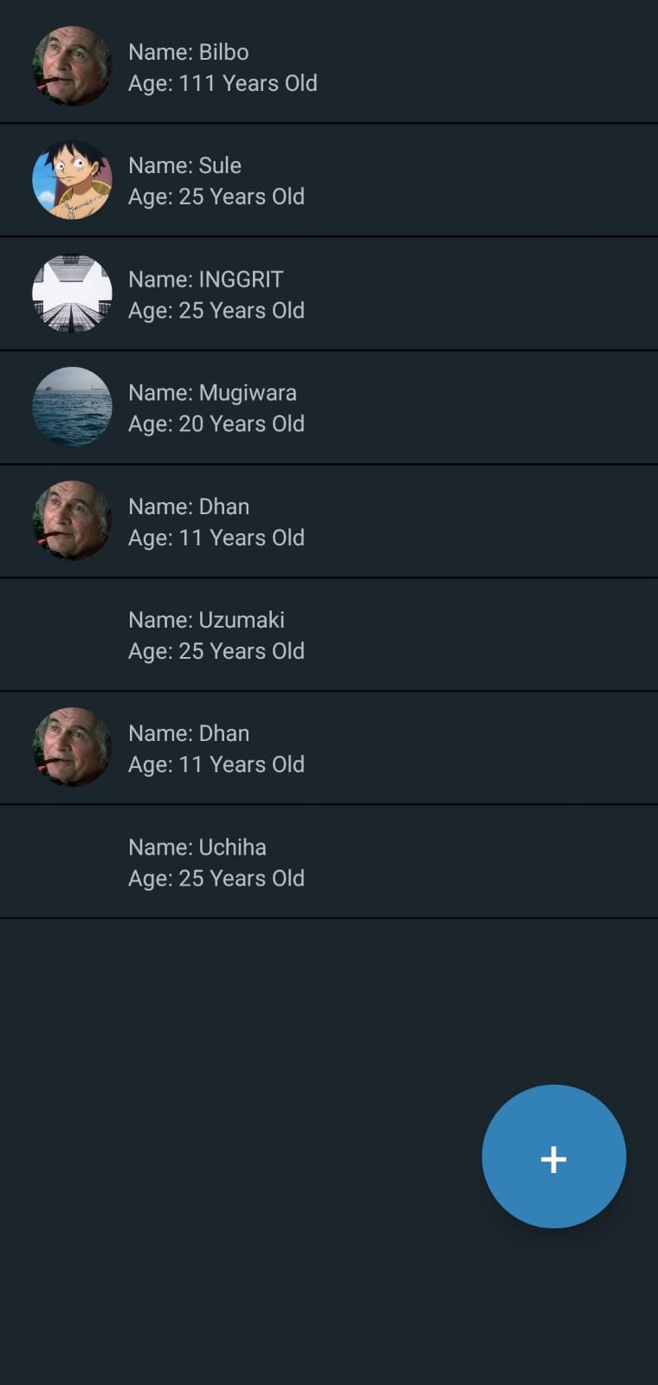Tap the "Age: 20 Years Old" line
This screenshot has height=1385, width=658.
pyautogui.click(x=216, y=423)
